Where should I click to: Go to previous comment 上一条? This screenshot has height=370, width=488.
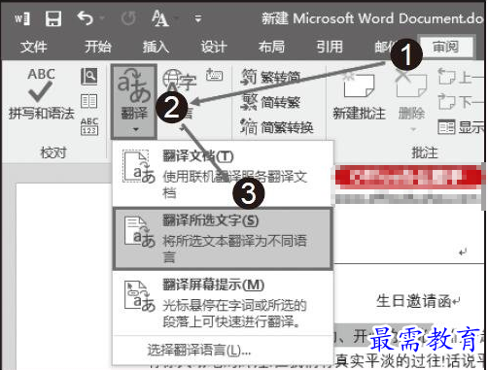(460, 77)
